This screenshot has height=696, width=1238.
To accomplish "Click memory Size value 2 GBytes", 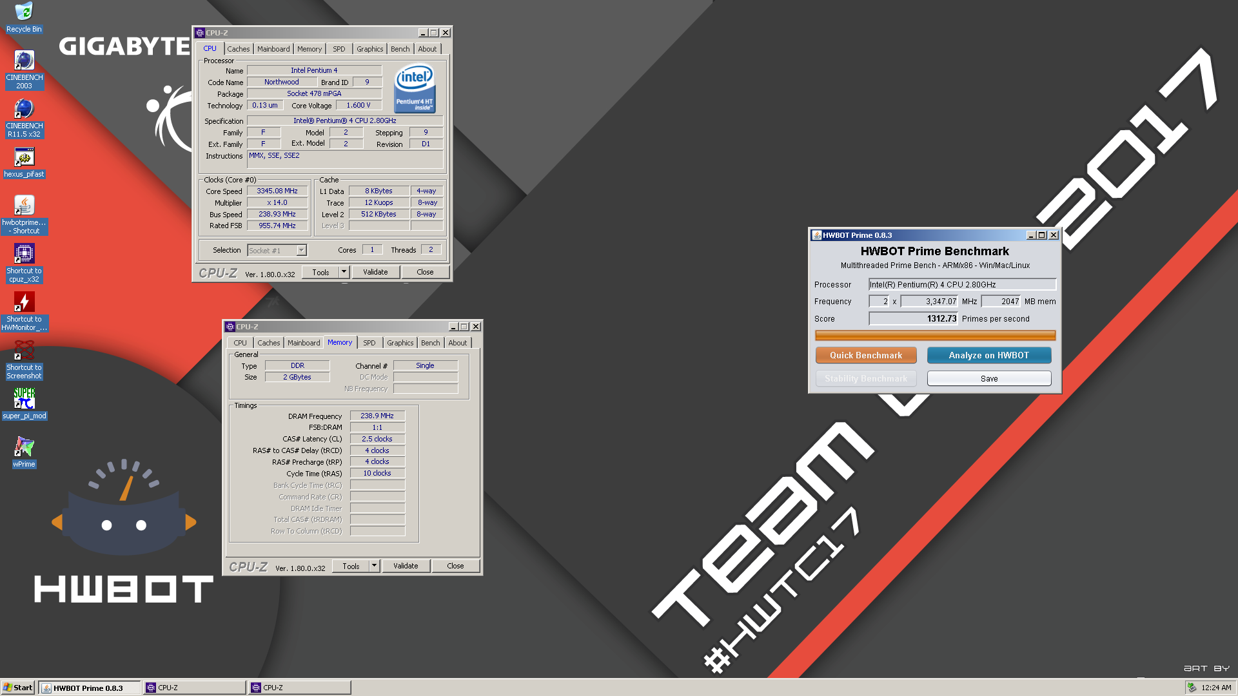I will [x=297, y=377].
